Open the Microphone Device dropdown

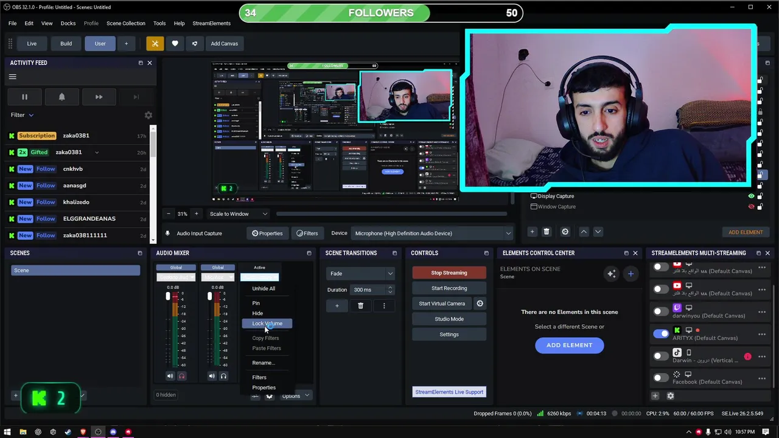tap(432, 233)
